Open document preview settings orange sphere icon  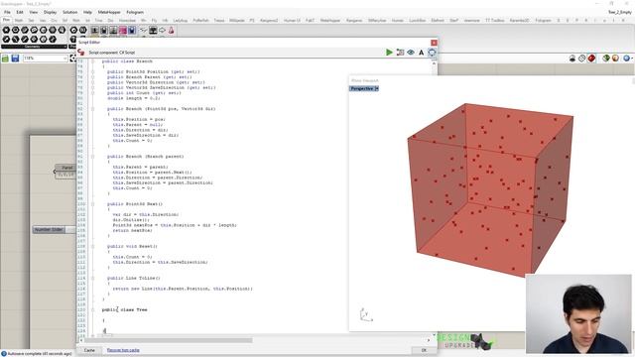pyautogui.click(x=615, y=59)
